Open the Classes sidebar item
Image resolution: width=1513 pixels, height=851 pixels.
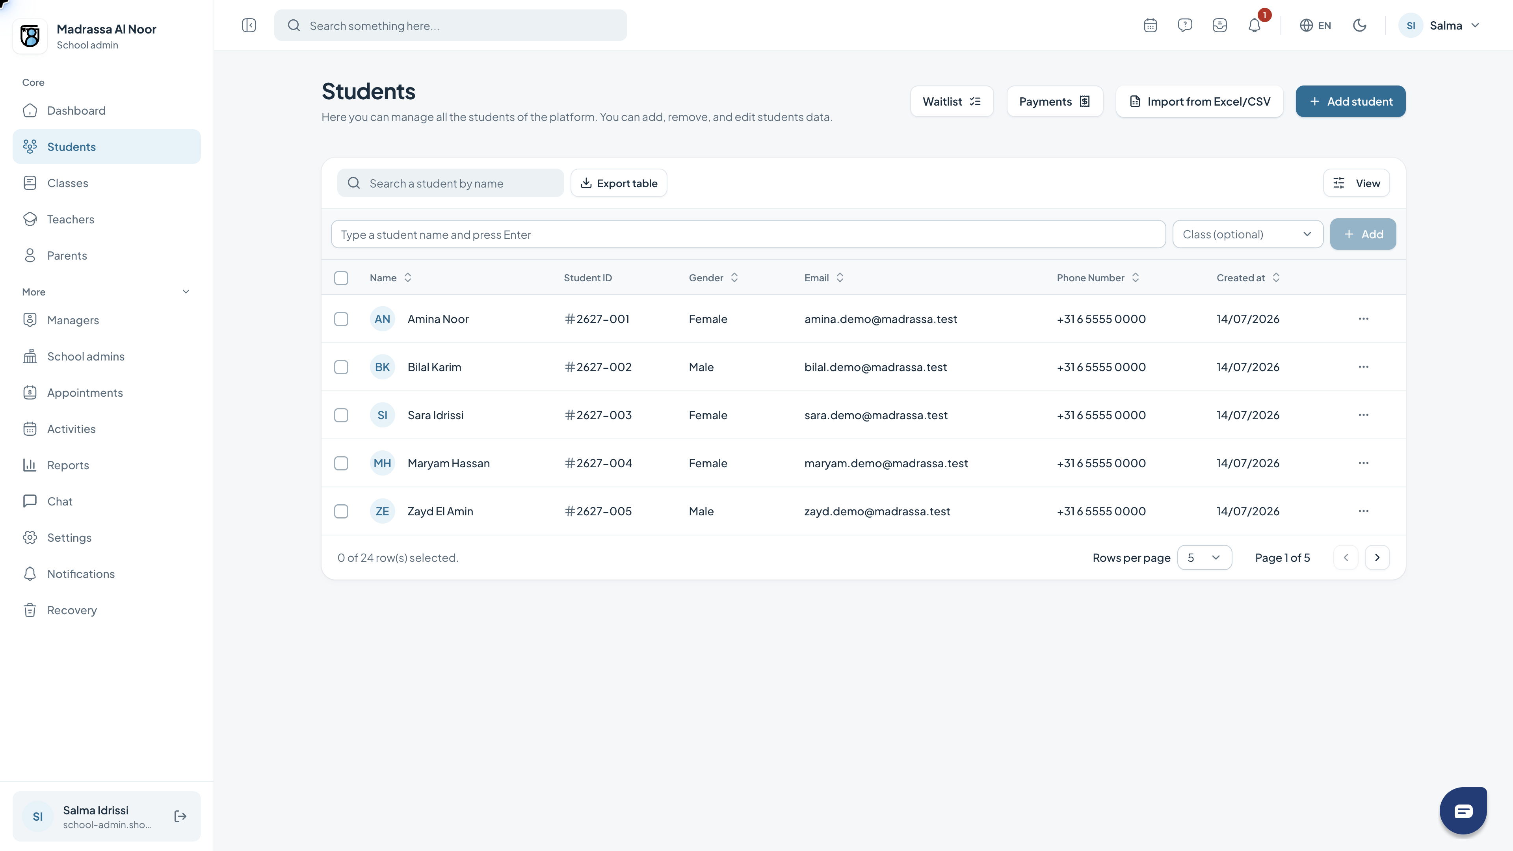click(x=106, y=183)
